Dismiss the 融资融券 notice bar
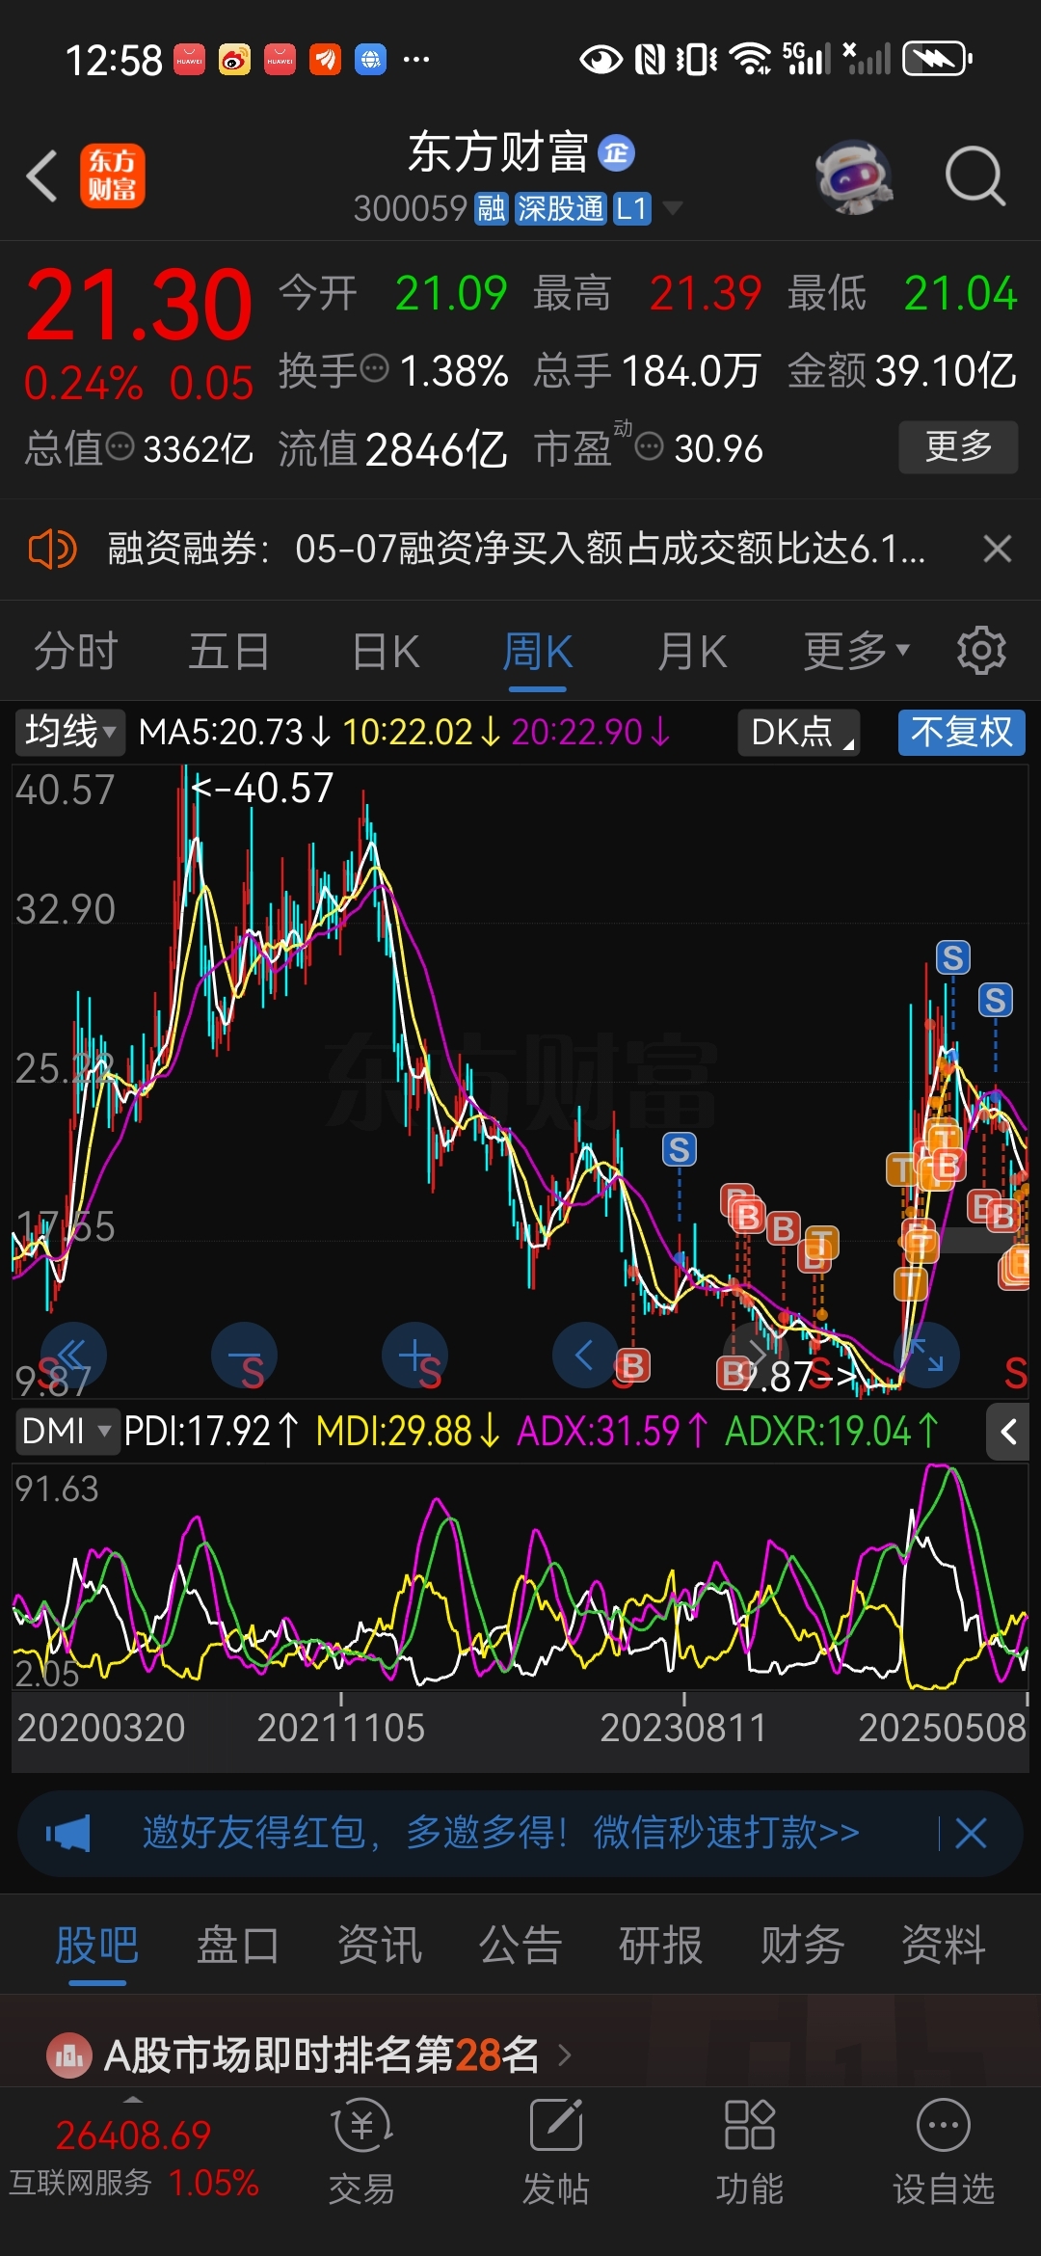Image resolution: width=1041 pixels, height=2256 pixels. click(x=997, y=549)
